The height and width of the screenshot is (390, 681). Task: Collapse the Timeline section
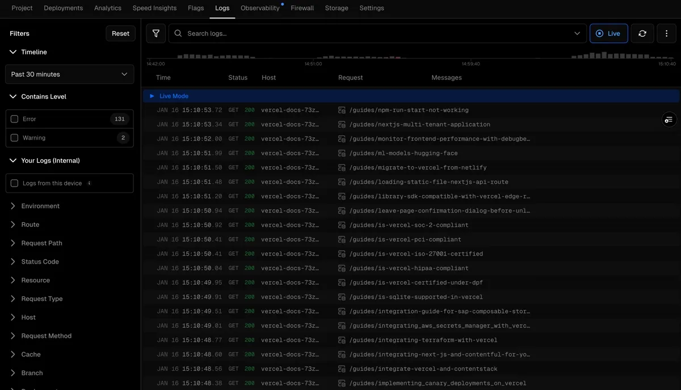pos(28,52)
